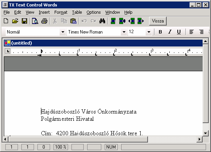
Task: Create a new document with the New icon
Action: click(x=6, y=21)
